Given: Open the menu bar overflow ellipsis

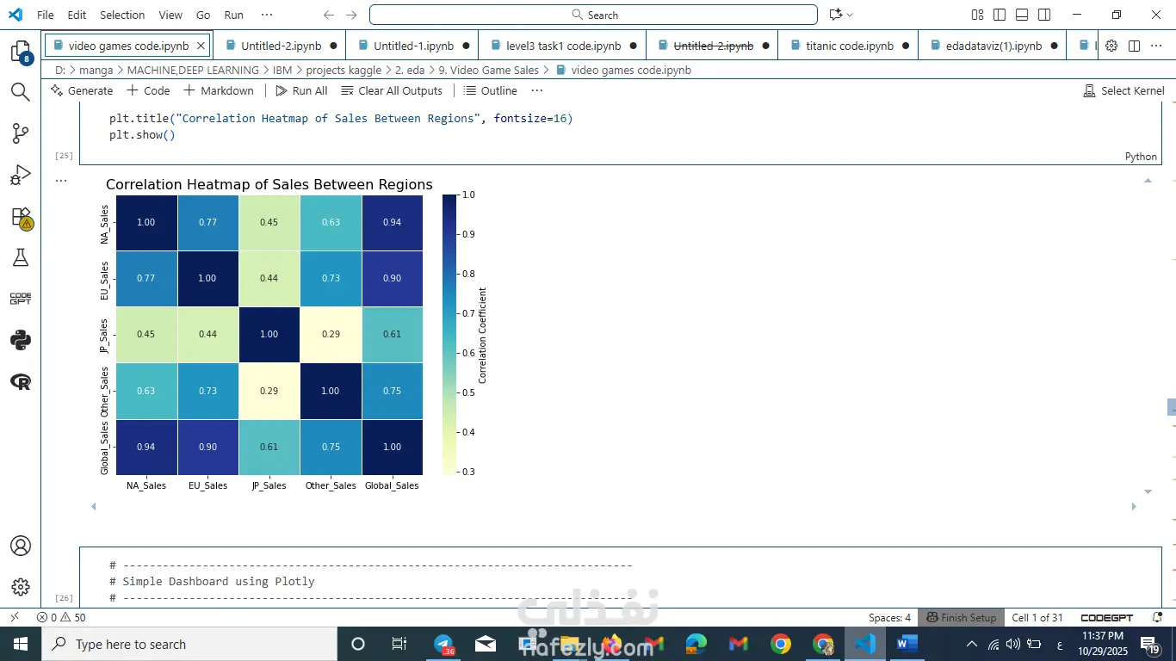Looking at the screenshot, I should click(x=267, y=15).
